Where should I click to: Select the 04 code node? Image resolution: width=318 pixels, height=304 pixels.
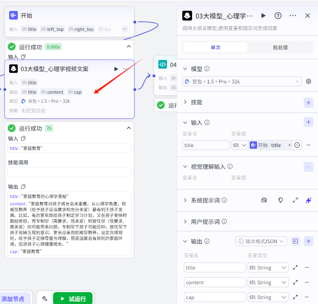pyautogui.click(x=166, y=75)
